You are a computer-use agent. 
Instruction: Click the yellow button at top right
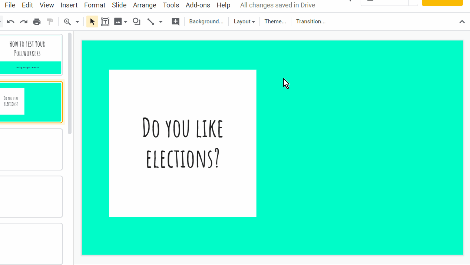click(442, 3)
